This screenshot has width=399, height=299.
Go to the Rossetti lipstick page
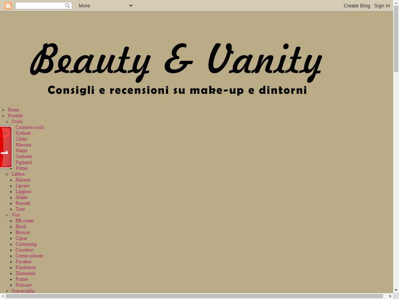(23, 203)
